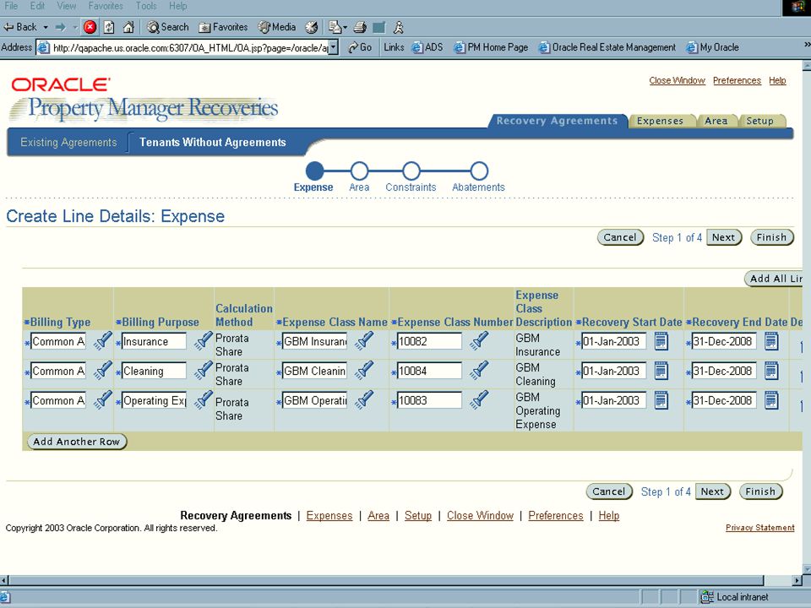Jump to the Abatements step circle

pos(479,171)
